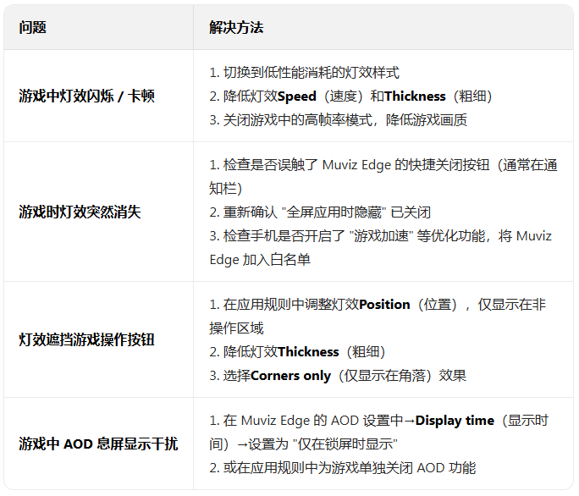The image size is (579, 496).
Task: Select the "游戏中灯效闪烁 / 卡顿" problem cell
Action: [87, 96]
